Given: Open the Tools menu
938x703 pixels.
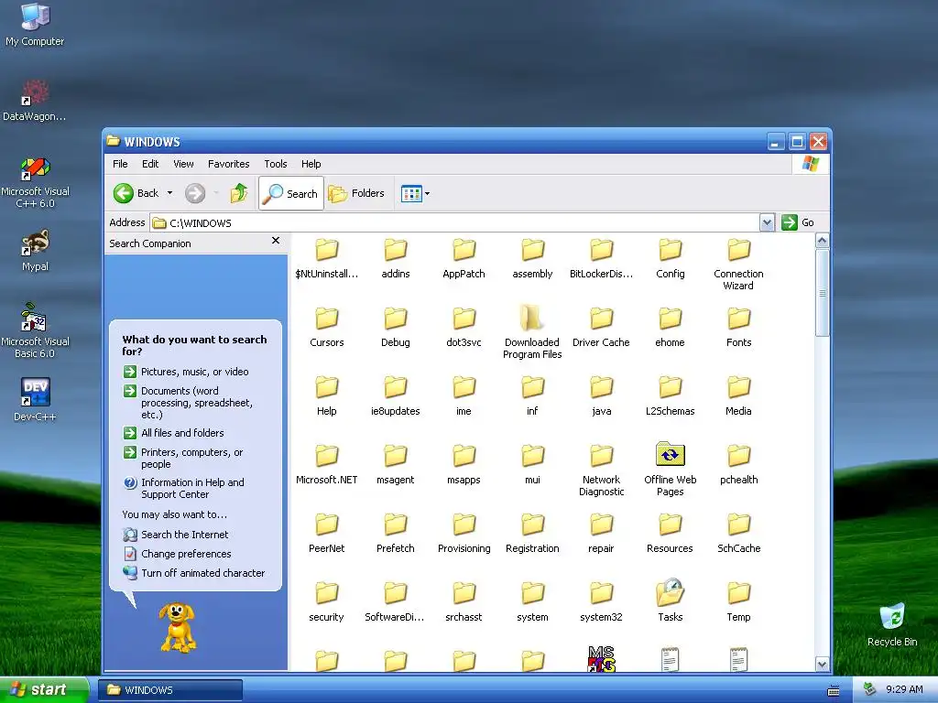Looking at the screenshot, I should 275,164.
